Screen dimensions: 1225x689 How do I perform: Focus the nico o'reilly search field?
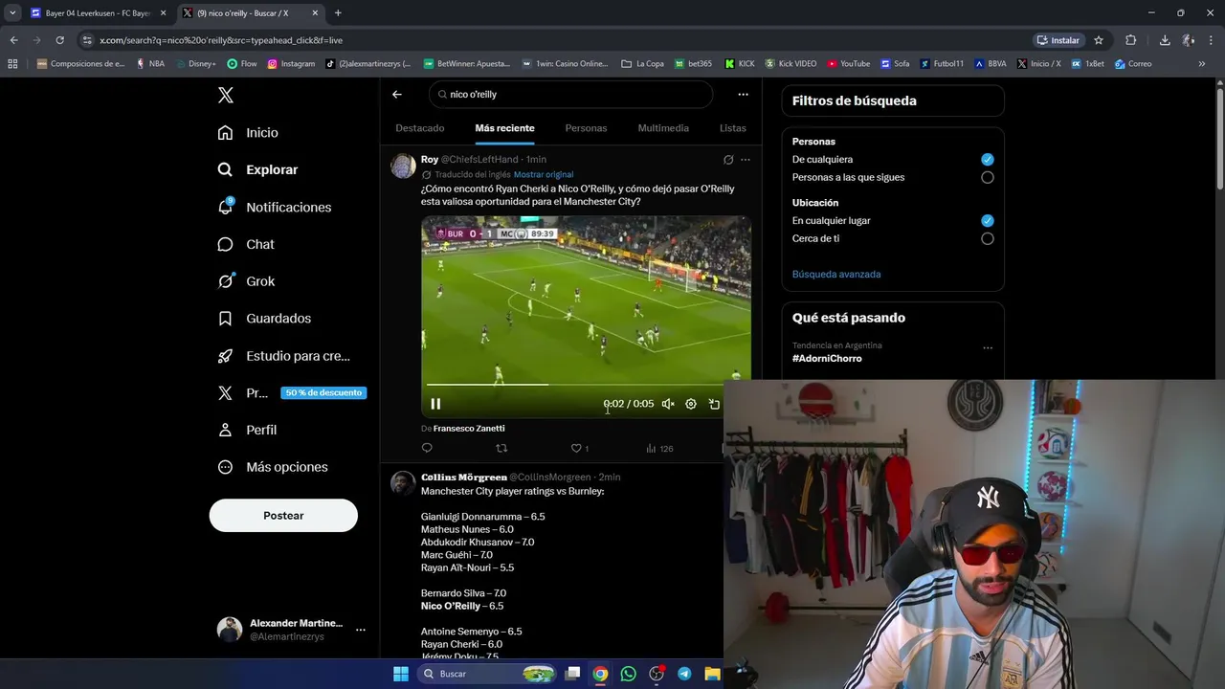[571, 95]
